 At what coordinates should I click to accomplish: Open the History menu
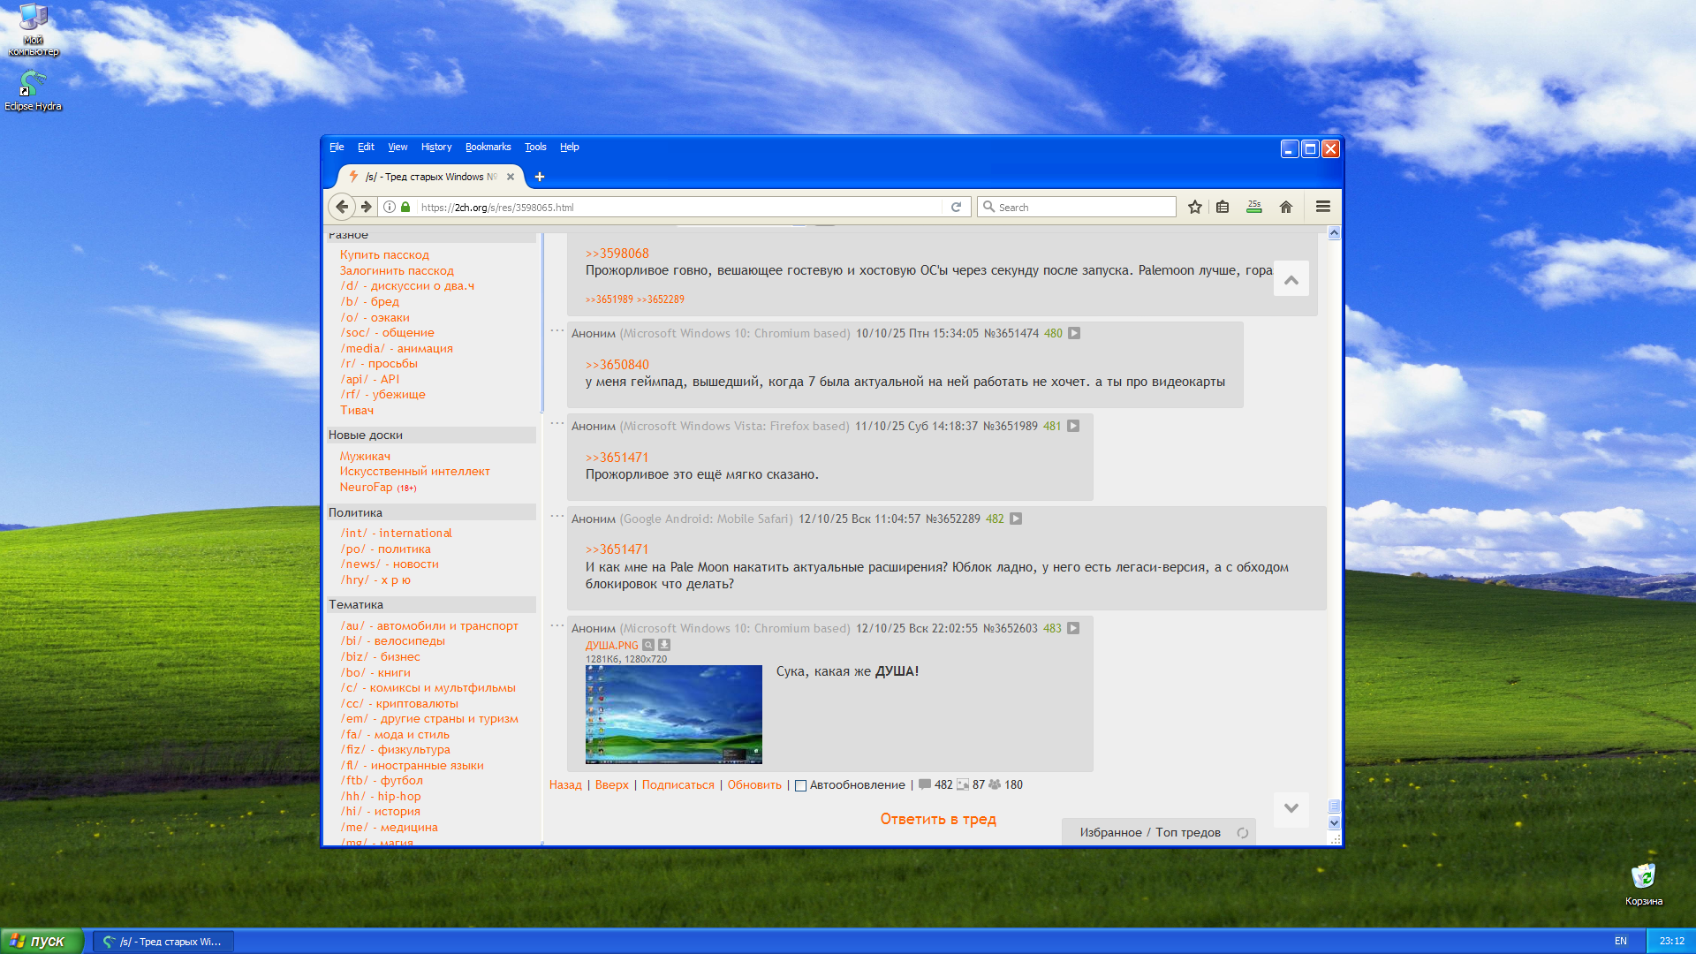click(435, 147)
